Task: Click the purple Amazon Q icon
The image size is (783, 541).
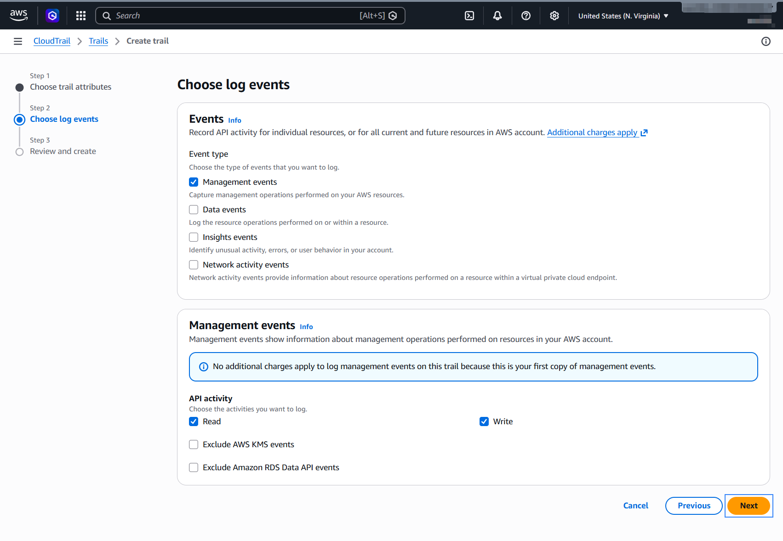Action: coord(52,16)
